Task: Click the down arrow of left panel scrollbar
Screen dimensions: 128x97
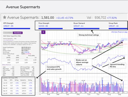Action: tap(40, 94)
